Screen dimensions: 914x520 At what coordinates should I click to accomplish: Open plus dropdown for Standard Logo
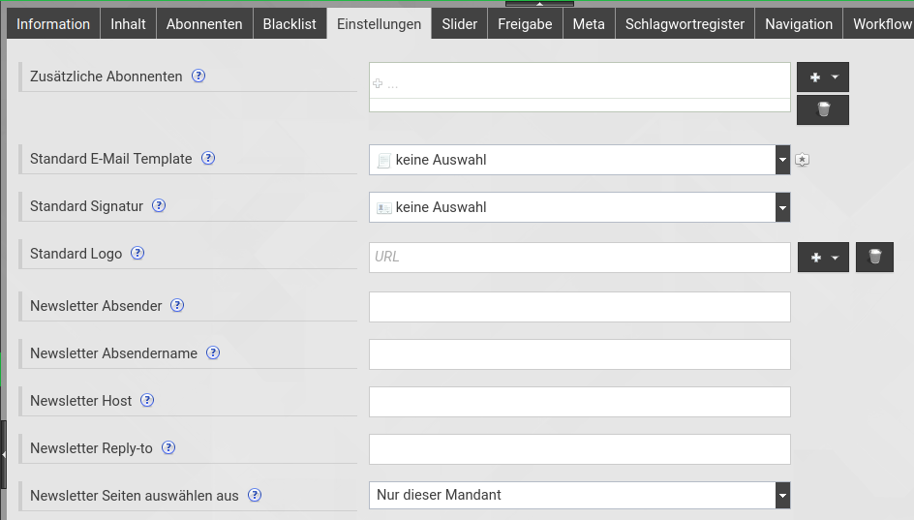823,257
